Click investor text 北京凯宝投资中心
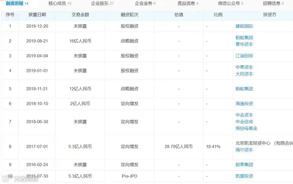The width and height of the screenshot is (293, 184). 253,143
